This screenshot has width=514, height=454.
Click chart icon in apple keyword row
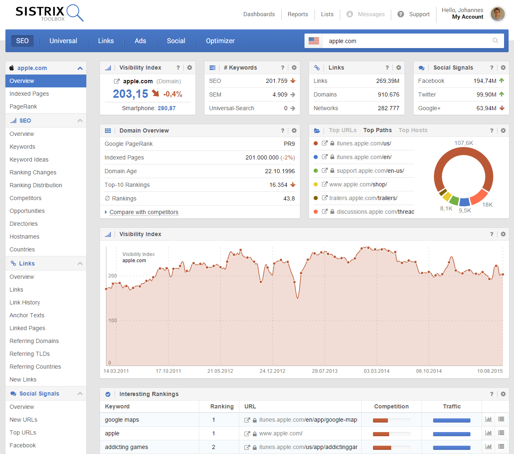click(x=489, y=433)
